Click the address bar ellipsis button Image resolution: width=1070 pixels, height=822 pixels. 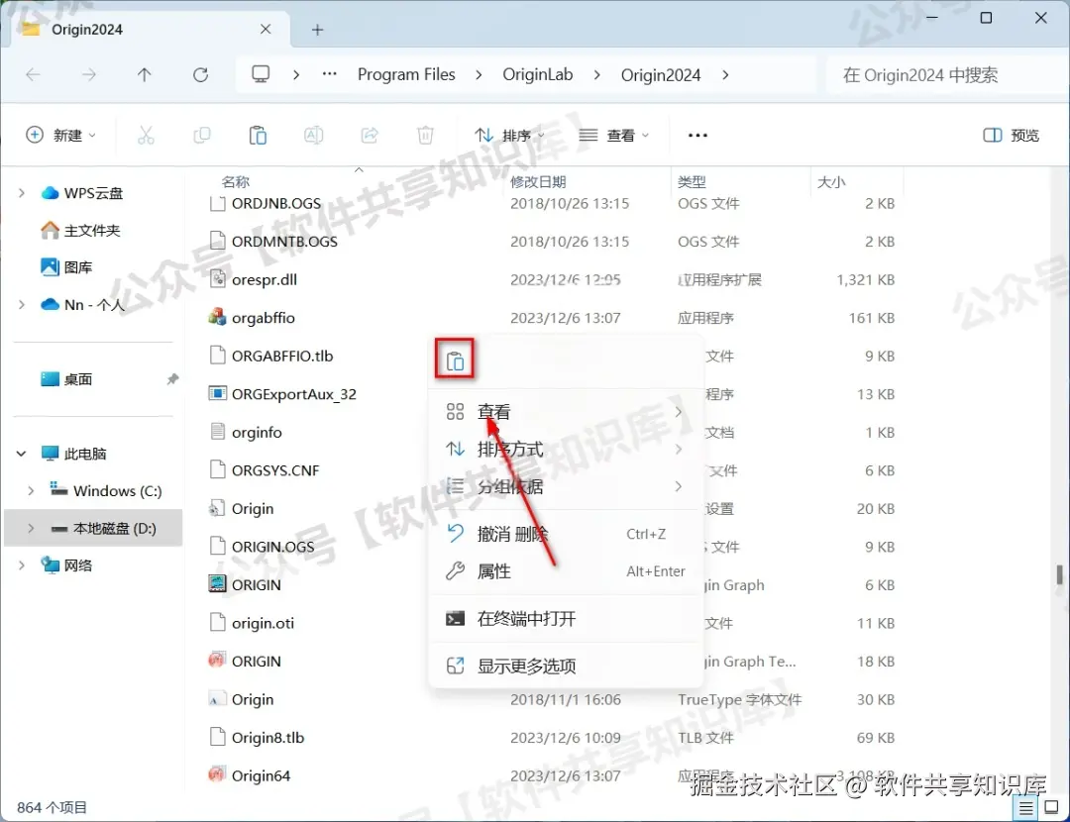(330, 73)
